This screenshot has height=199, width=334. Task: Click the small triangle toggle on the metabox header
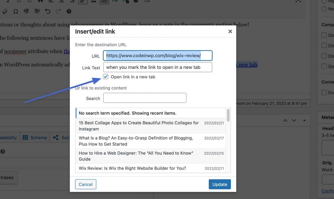click(x=304, y=120)
